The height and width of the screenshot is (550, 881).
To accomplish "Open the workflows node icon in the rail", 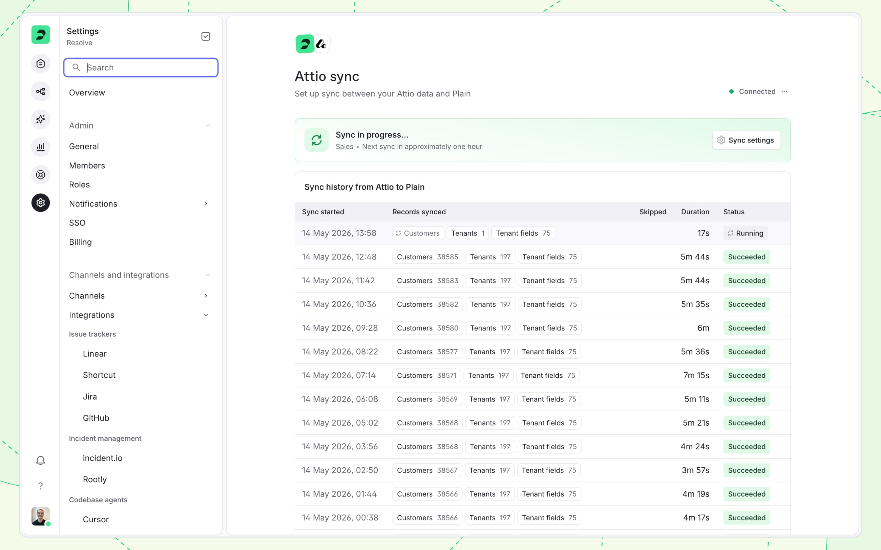I will tap(40, 91).
